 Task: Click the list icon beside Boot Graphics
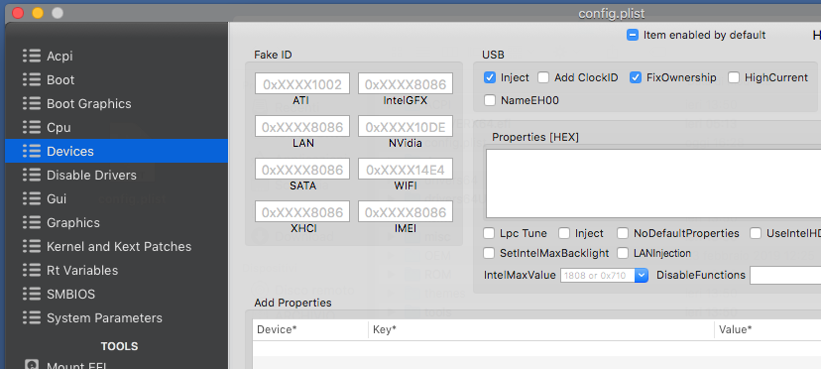coord(32,103)
